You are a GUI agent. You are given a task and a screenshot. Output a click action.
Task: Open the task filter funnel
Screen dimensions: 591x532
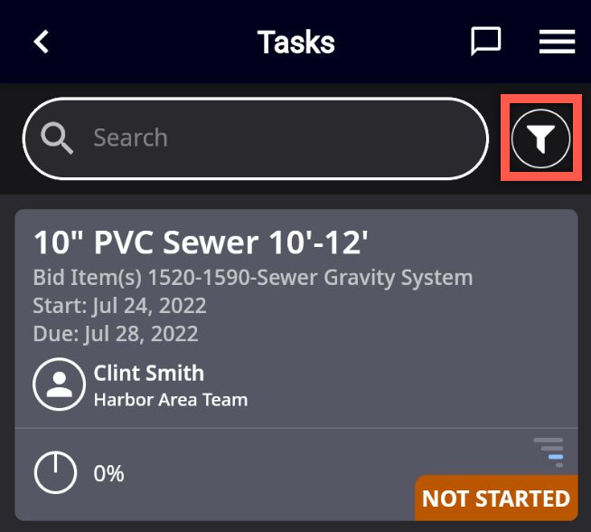click(x=541, y=138)
